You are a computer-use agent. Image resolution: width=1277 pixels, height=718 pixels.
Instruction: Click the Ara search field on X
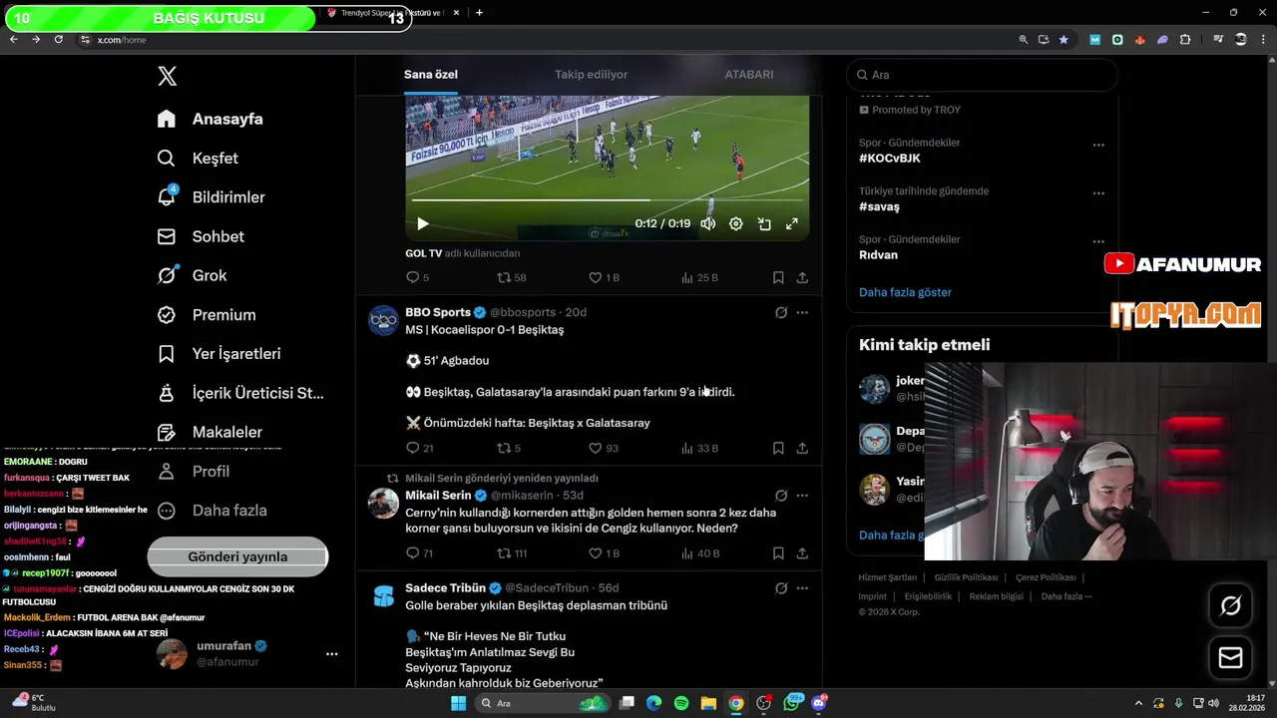pyautogui.click(x=982, y=75)
